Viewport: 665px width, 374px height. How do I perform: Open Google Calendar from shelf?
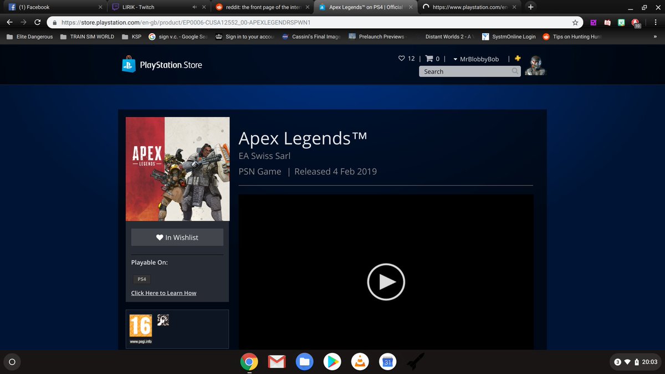coord(388,362)
